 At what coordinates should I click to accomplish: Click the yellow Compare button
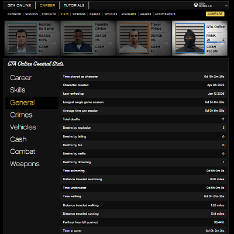(215, 14)
